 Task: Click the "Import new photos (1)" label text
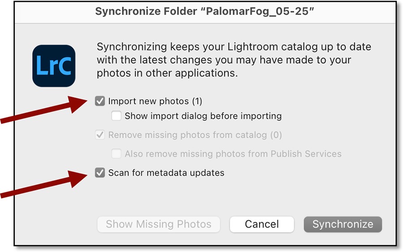155,101
